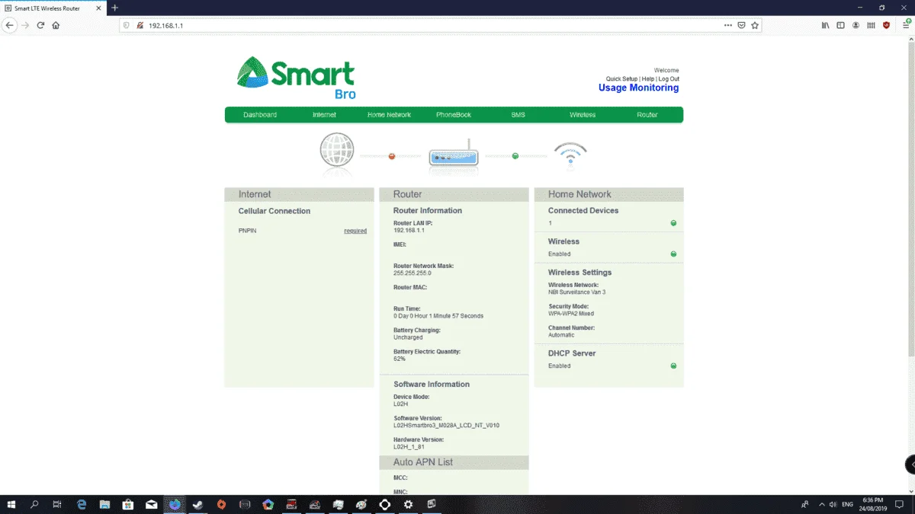The width and height of the screenshot is (915, 514).
Task: Open the Router menu
Action: 647,115
